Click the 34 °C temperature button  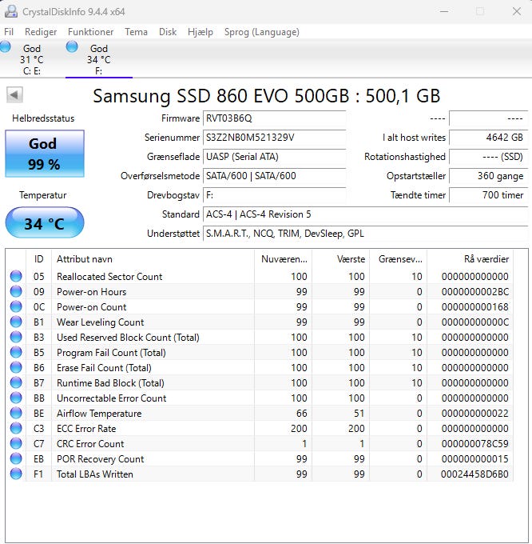[44, 223]
